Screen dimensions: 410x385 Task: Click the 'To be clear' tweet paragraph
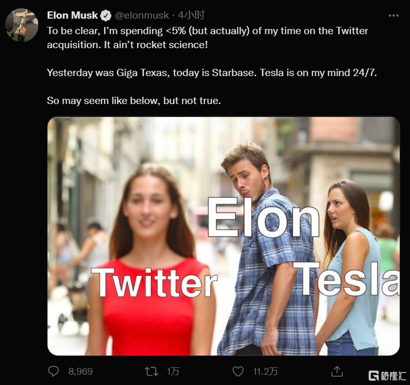207,37
